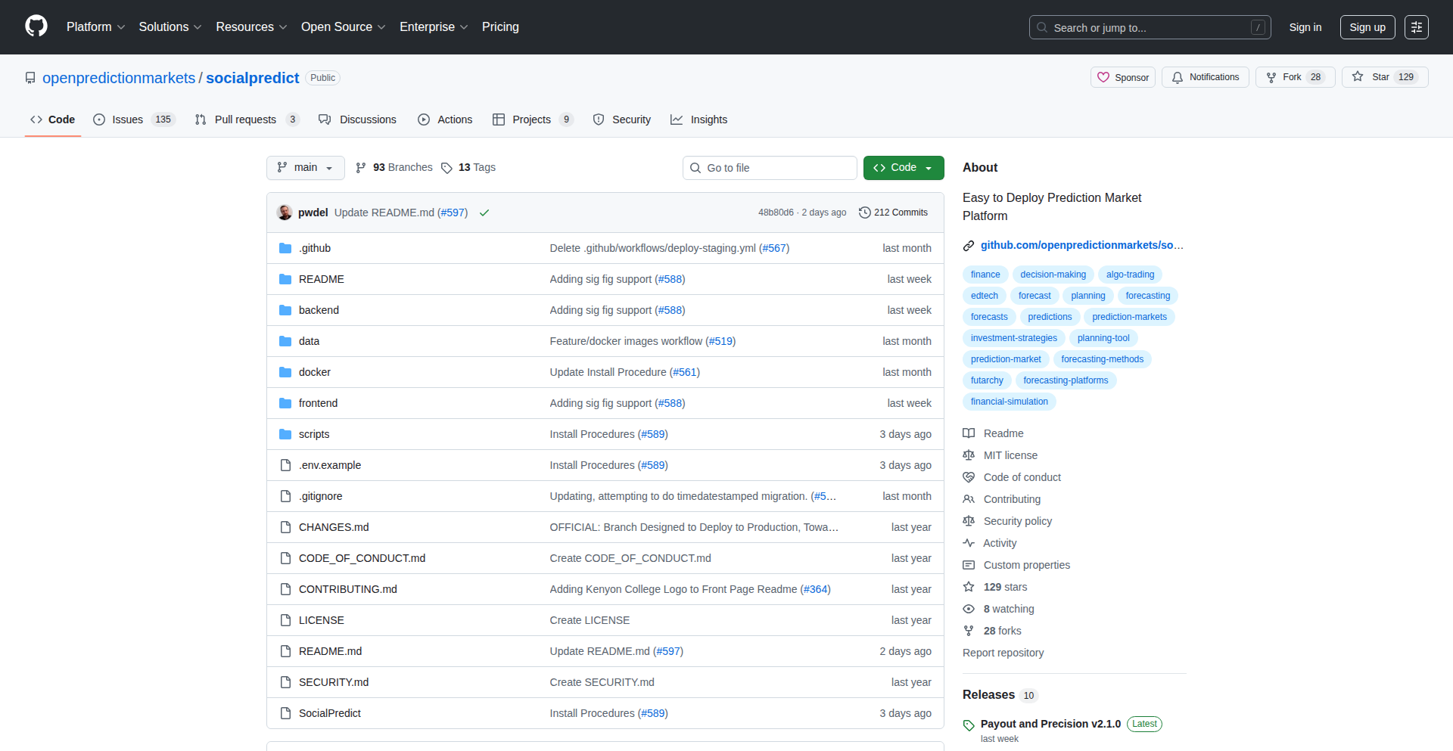Open the Pull requests tab
The image size is (1453, 751).
[244, 119]
